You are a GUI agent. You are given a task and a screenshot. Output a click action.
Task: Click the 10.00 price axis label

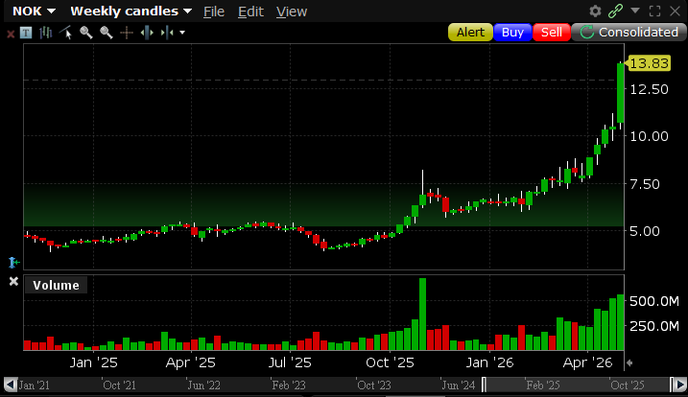tap(649, 136)
